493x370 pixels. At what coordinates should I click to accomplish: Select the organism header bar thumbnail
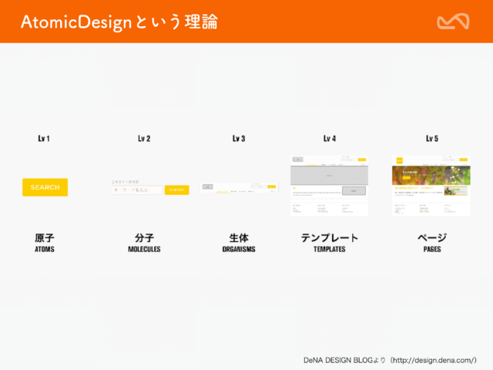tap(239, 187)
